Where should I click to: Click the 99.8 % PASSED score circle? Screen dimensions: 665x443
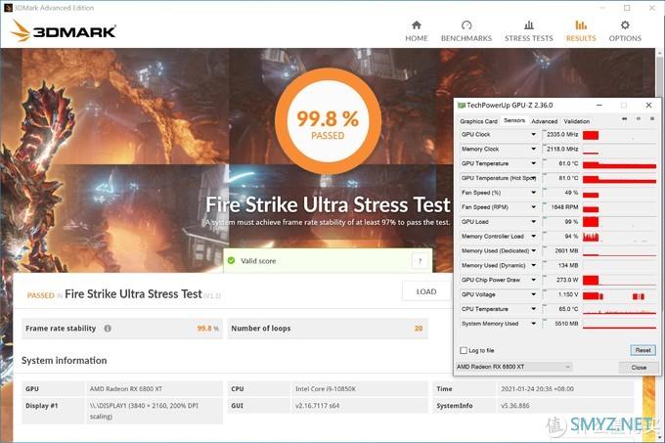tap(328, 121)
